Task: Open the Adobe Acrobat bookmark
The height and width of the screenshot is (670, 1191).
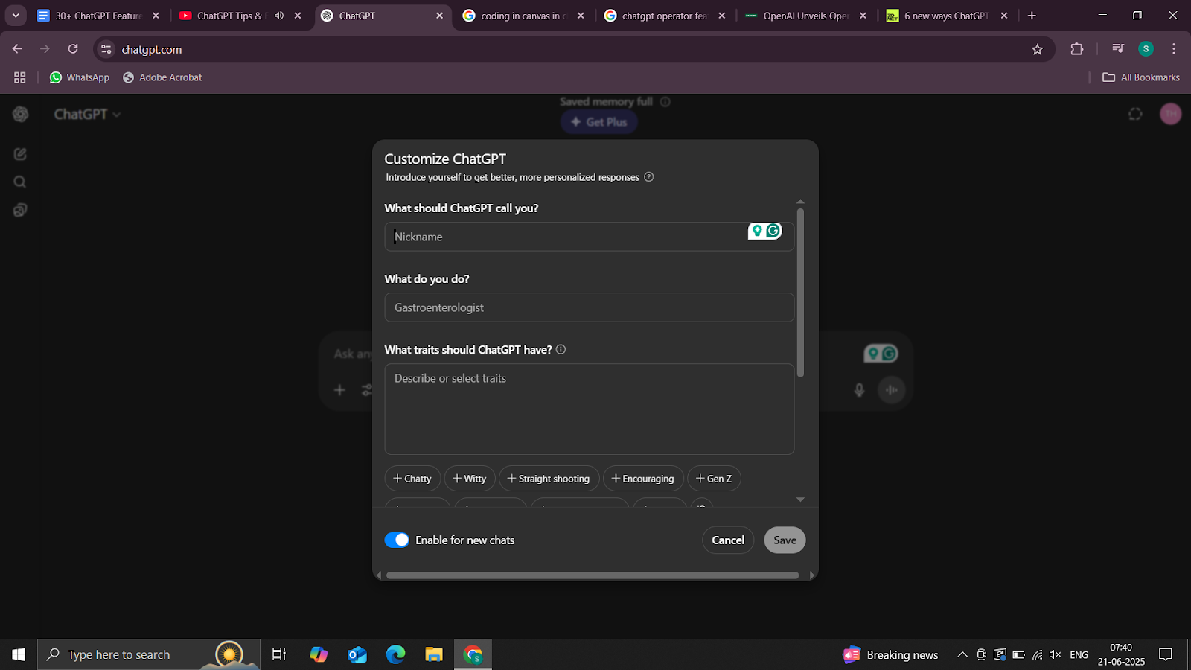Action: click(x=162, y=77)
